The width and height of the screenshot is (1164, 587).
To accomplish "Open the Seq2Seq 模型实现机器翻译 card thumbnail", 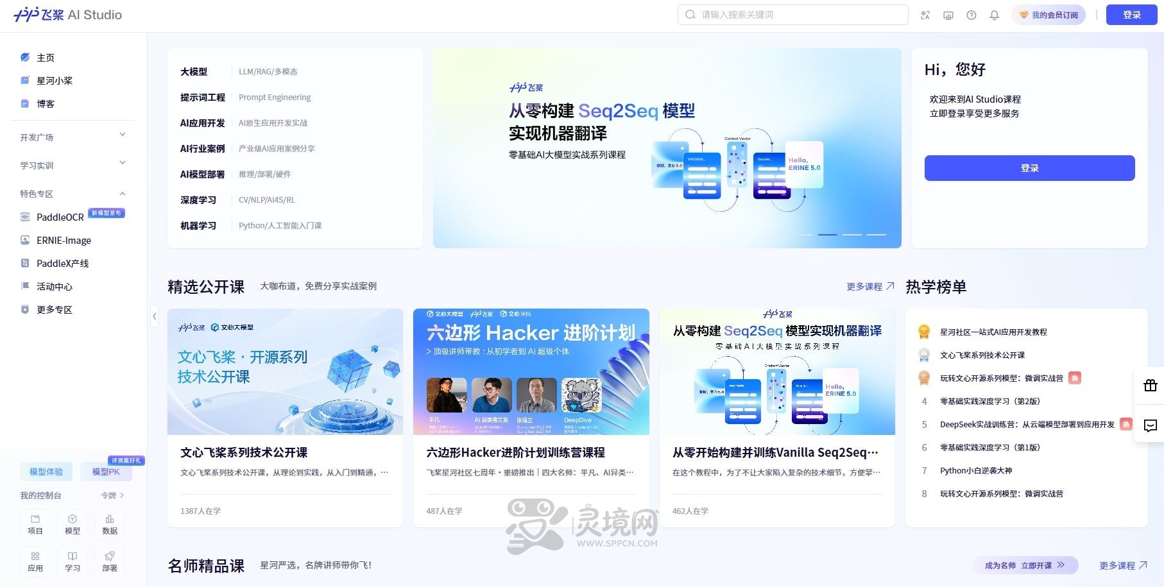I will click(777, 372).
